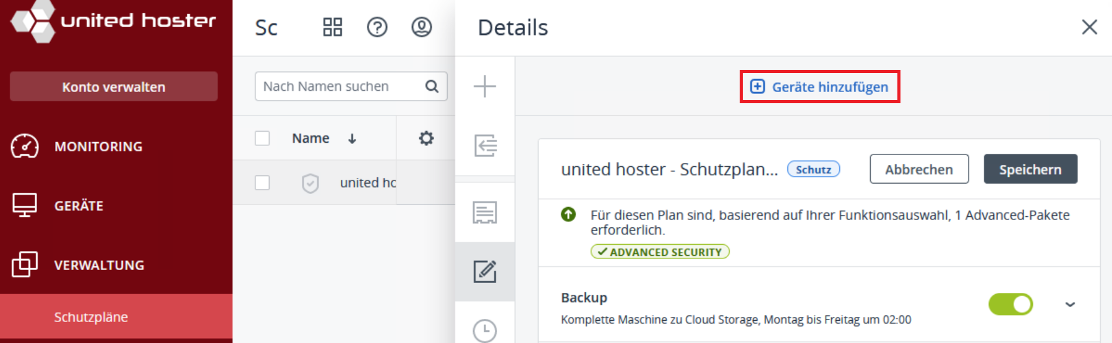1112x343 pixels.
Task: Open the apps grid icon
Action: (x=333, y=27)
